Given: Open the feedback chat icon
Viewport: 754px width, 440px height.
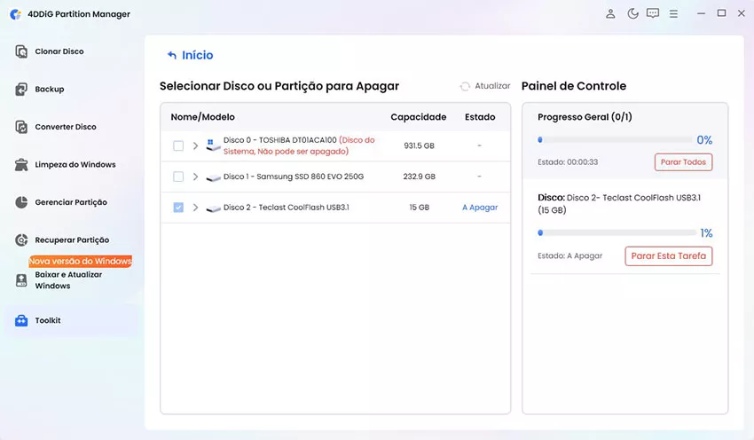Looking at the screenshot, I should point(653,13).
